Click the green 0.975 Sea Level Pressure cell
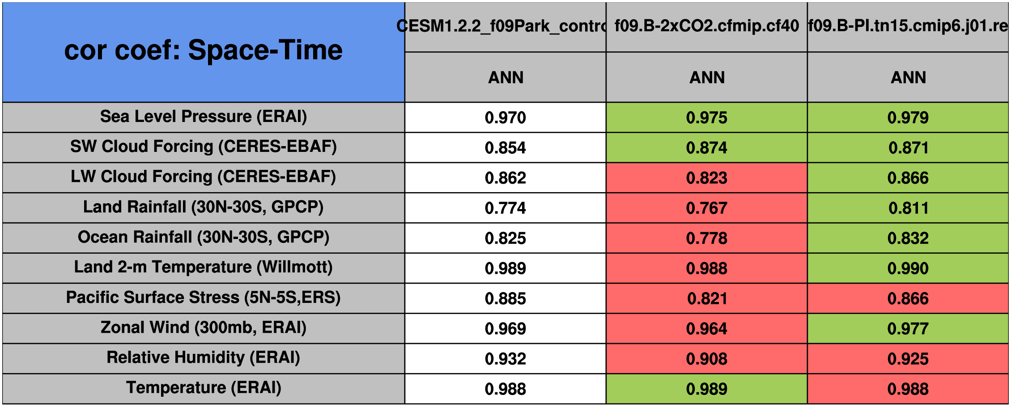This screenshot has width=1011, height=407. click(x=707, y=117)
